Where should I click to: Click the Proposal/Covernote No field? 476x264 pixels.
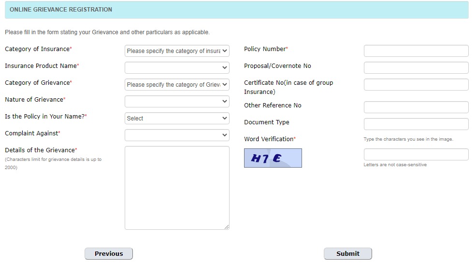416,67
